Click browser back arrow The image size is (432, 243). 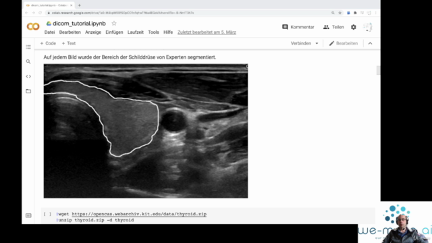[26, 13]
